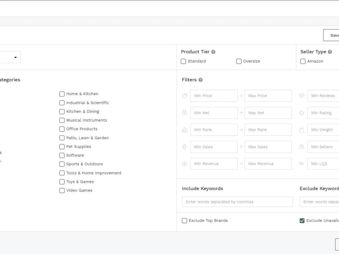339x254 pixels.
Task: Tick the Musical Instruments checkbox
Action: (62, 120)
